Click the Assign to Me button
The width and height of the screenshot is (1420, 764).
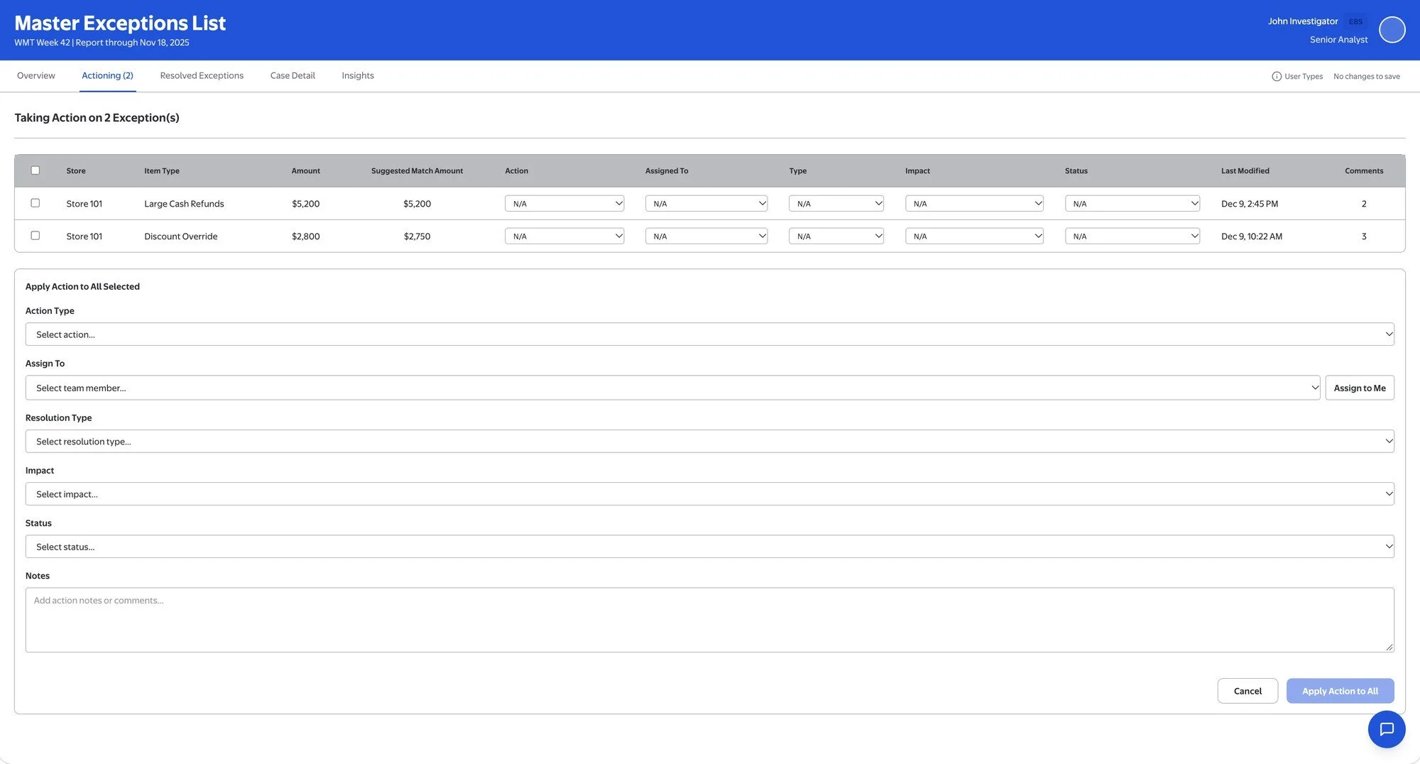pyautogui.click(x=1360, y=388)
